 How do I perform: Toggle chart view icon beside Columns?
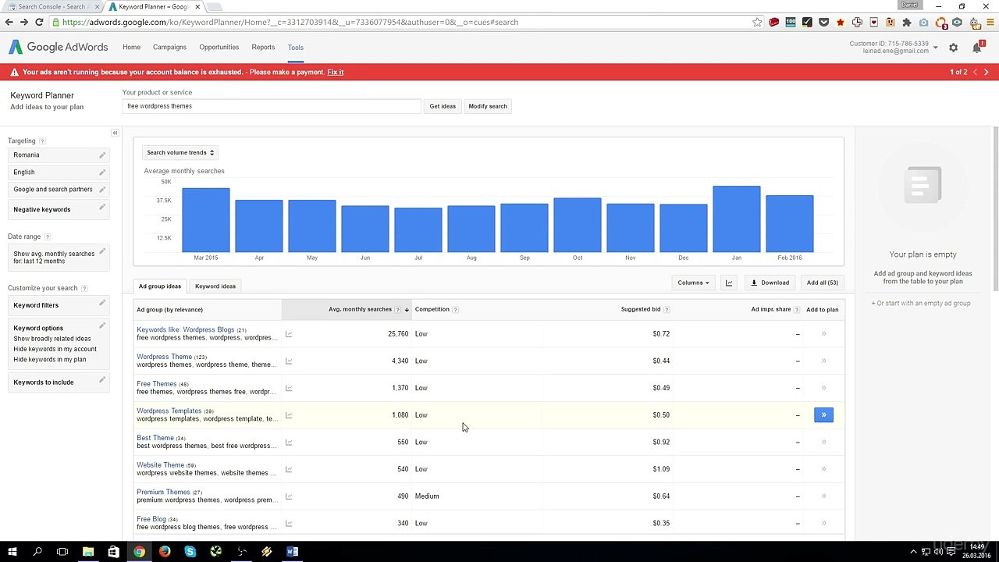pos(729,283)
